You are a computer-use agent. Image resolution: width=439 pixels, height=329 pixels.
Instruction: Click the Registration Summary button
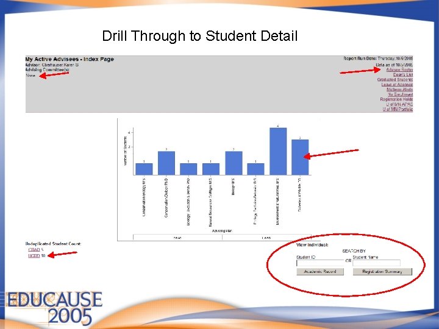(x=382, y=271)
